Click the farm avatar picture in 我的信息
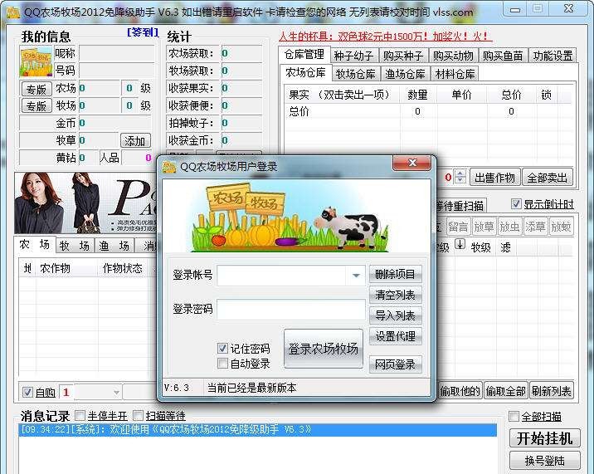594x474 pixels. click(36, 61)
